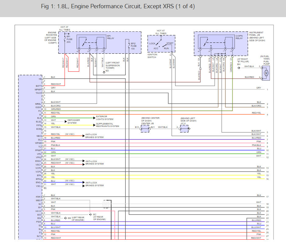This screenshot has width=286, height=243.
Task: Click the EFI 20A fuse symbol
Action: (x=64, y=38)
